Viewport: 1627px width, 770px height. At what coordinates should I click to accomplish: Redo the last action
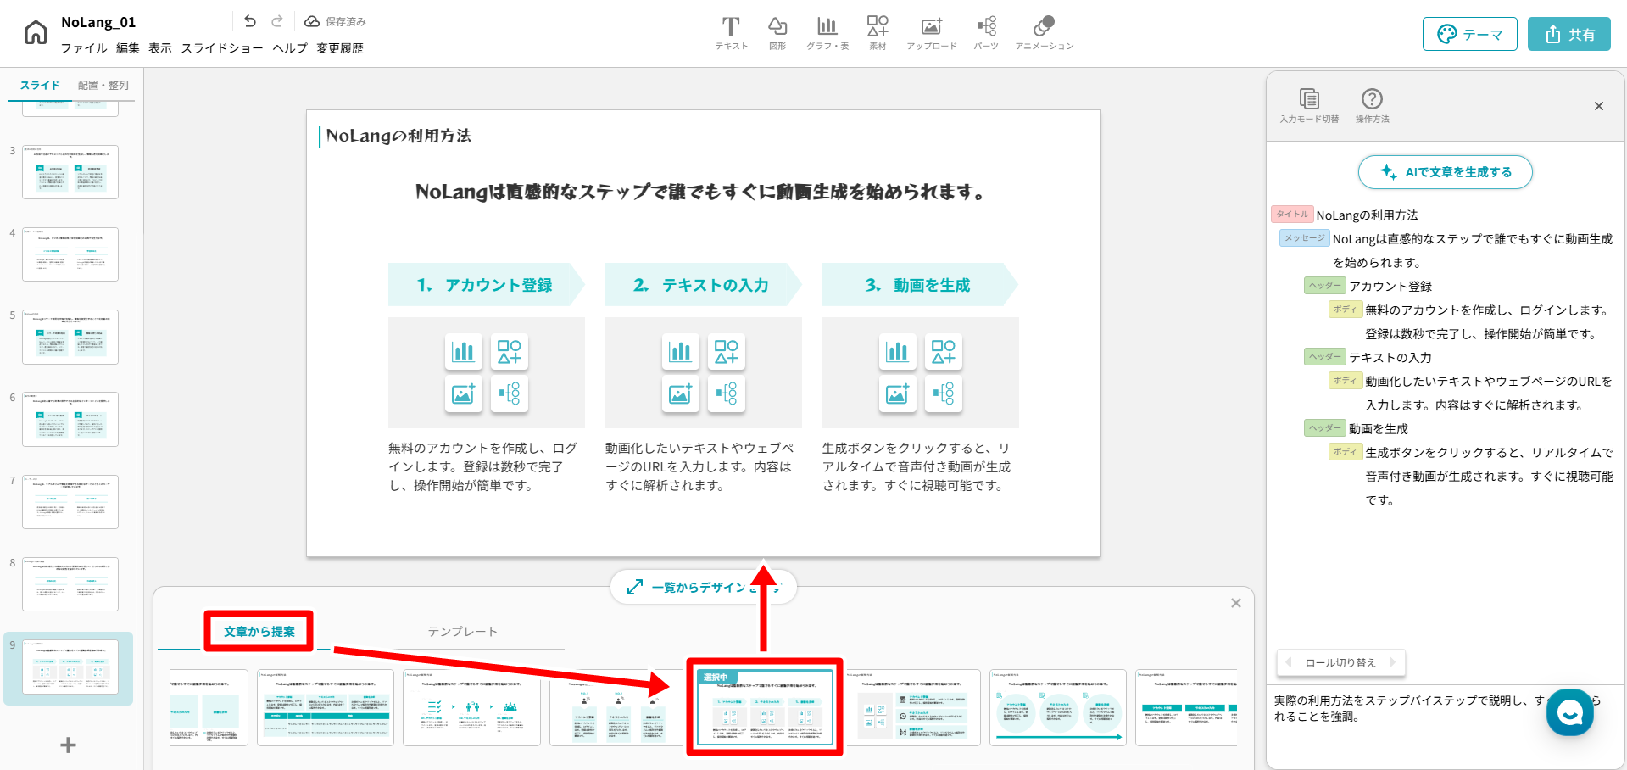click(277, 21)
